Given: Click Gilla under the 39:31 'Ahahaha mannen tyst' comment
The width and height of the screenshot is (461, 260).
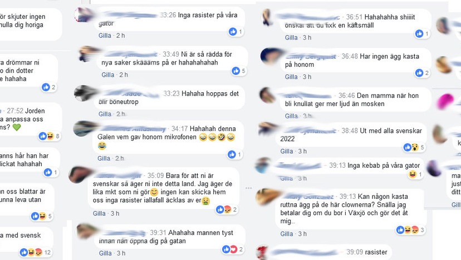Looking at the screenshot, I should [105, 253].
